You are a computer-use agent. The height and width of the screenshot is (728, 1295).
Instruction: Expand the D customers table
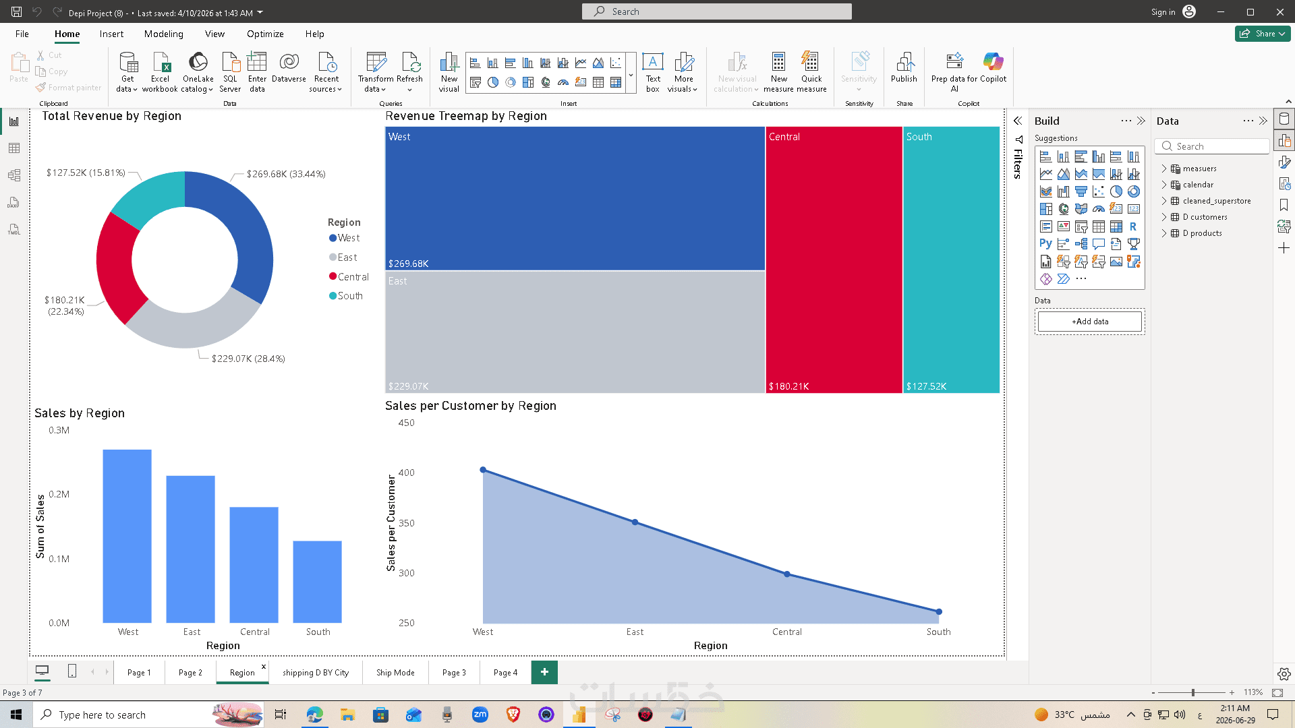(x=1164, y=217)
